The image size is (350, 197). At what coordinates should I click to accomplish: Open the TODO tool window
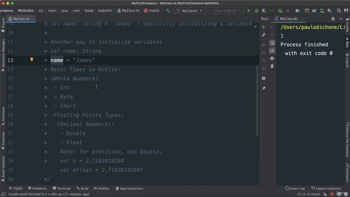[15, 188]
